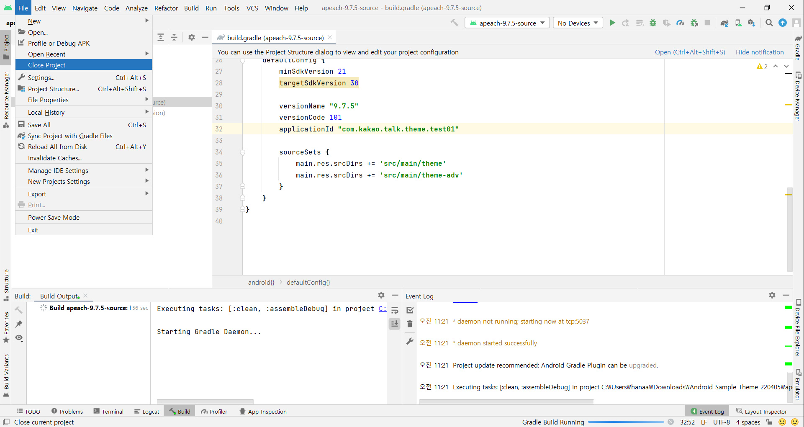
Task: Open the No Devices dropdown
Action: point(578,23)
